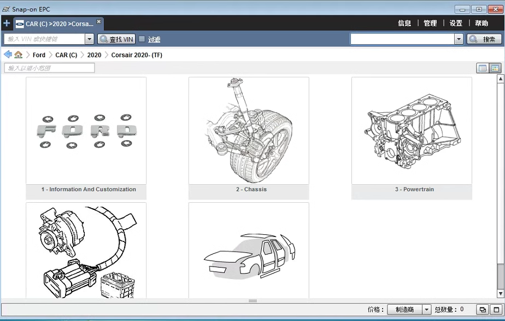Navigate to Ford breadcrumb

pos(39,55)
